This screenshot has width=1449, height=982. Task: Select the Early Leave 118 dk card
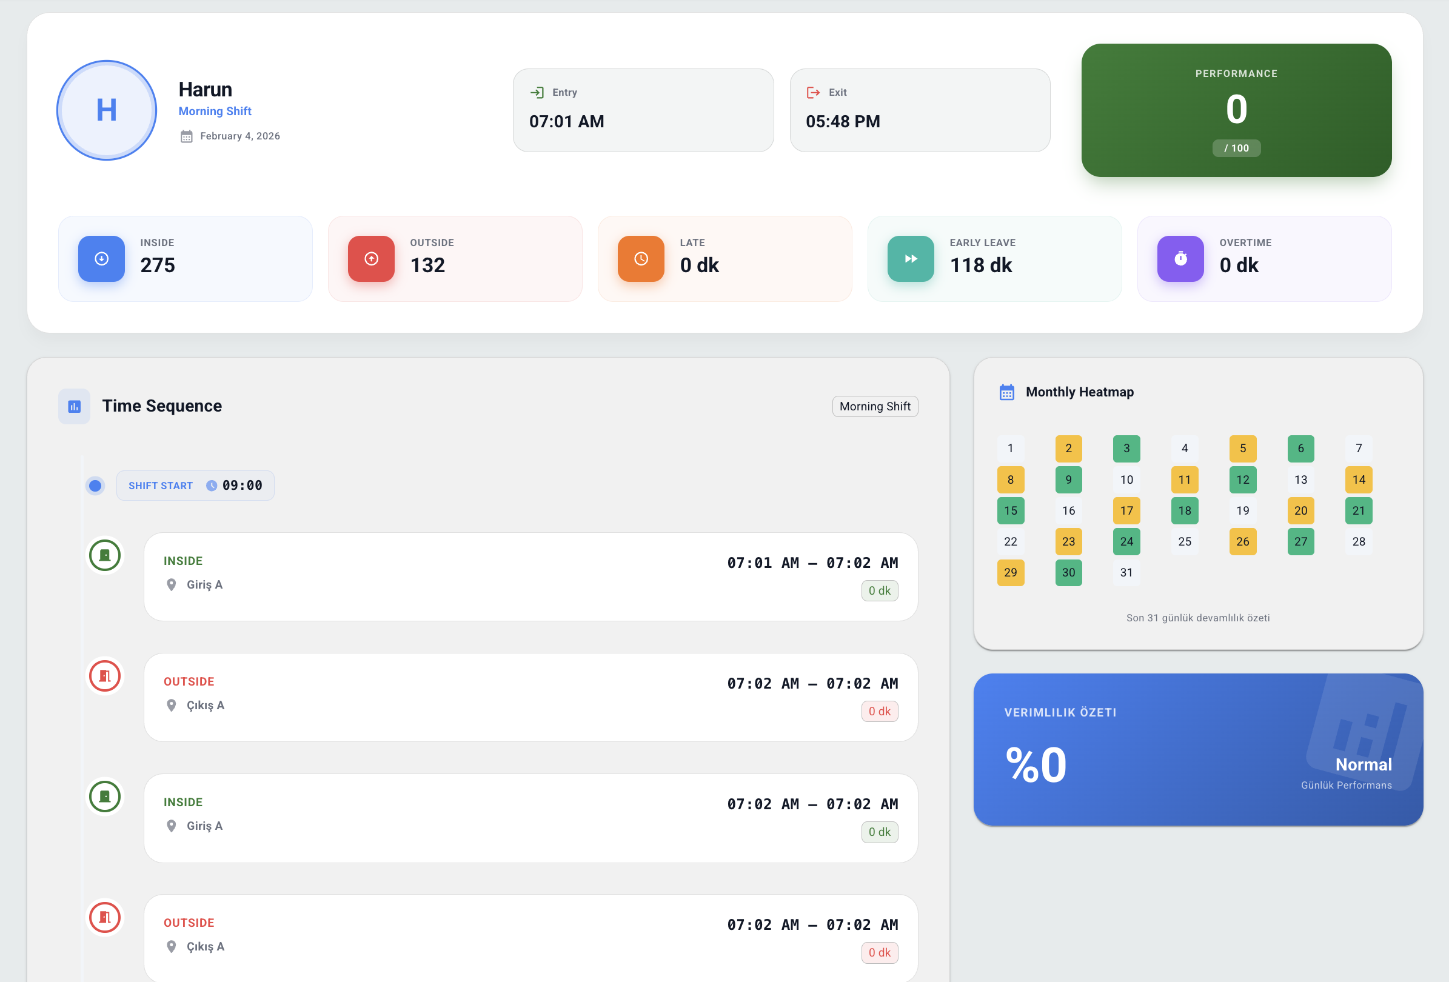coord(994,259)
